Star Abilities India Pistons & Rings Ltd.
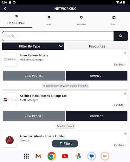 click(x=125, y=93)
